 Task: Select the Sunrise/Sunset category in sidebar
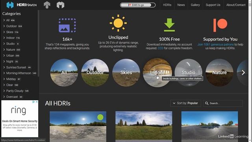(x=17, y=67)
